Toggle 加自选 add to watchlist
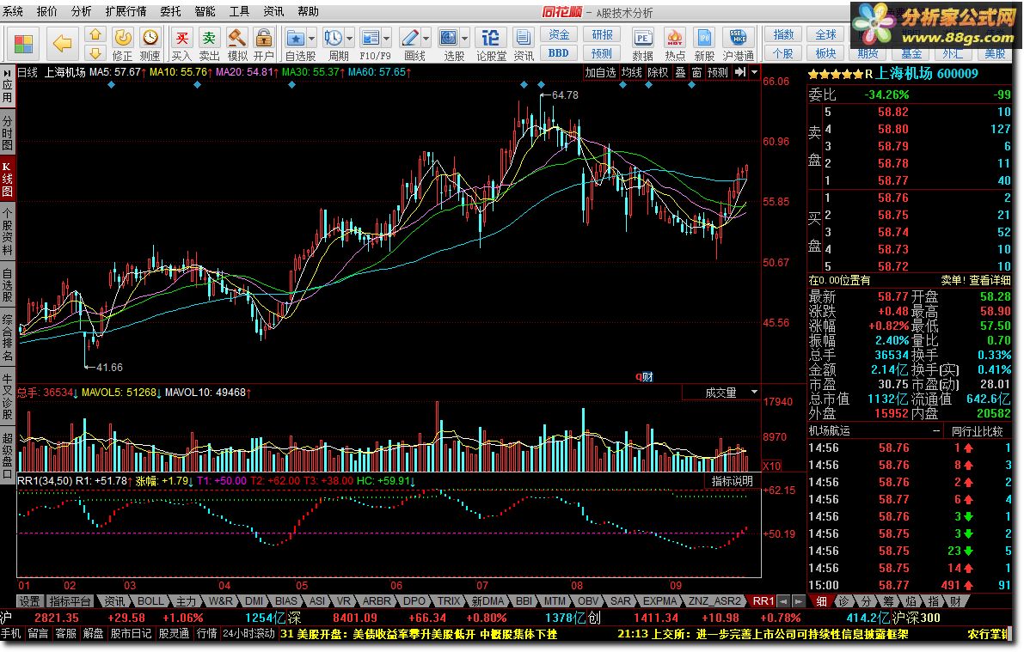The width and height of the screenshot is (1024, 652). 600,72
